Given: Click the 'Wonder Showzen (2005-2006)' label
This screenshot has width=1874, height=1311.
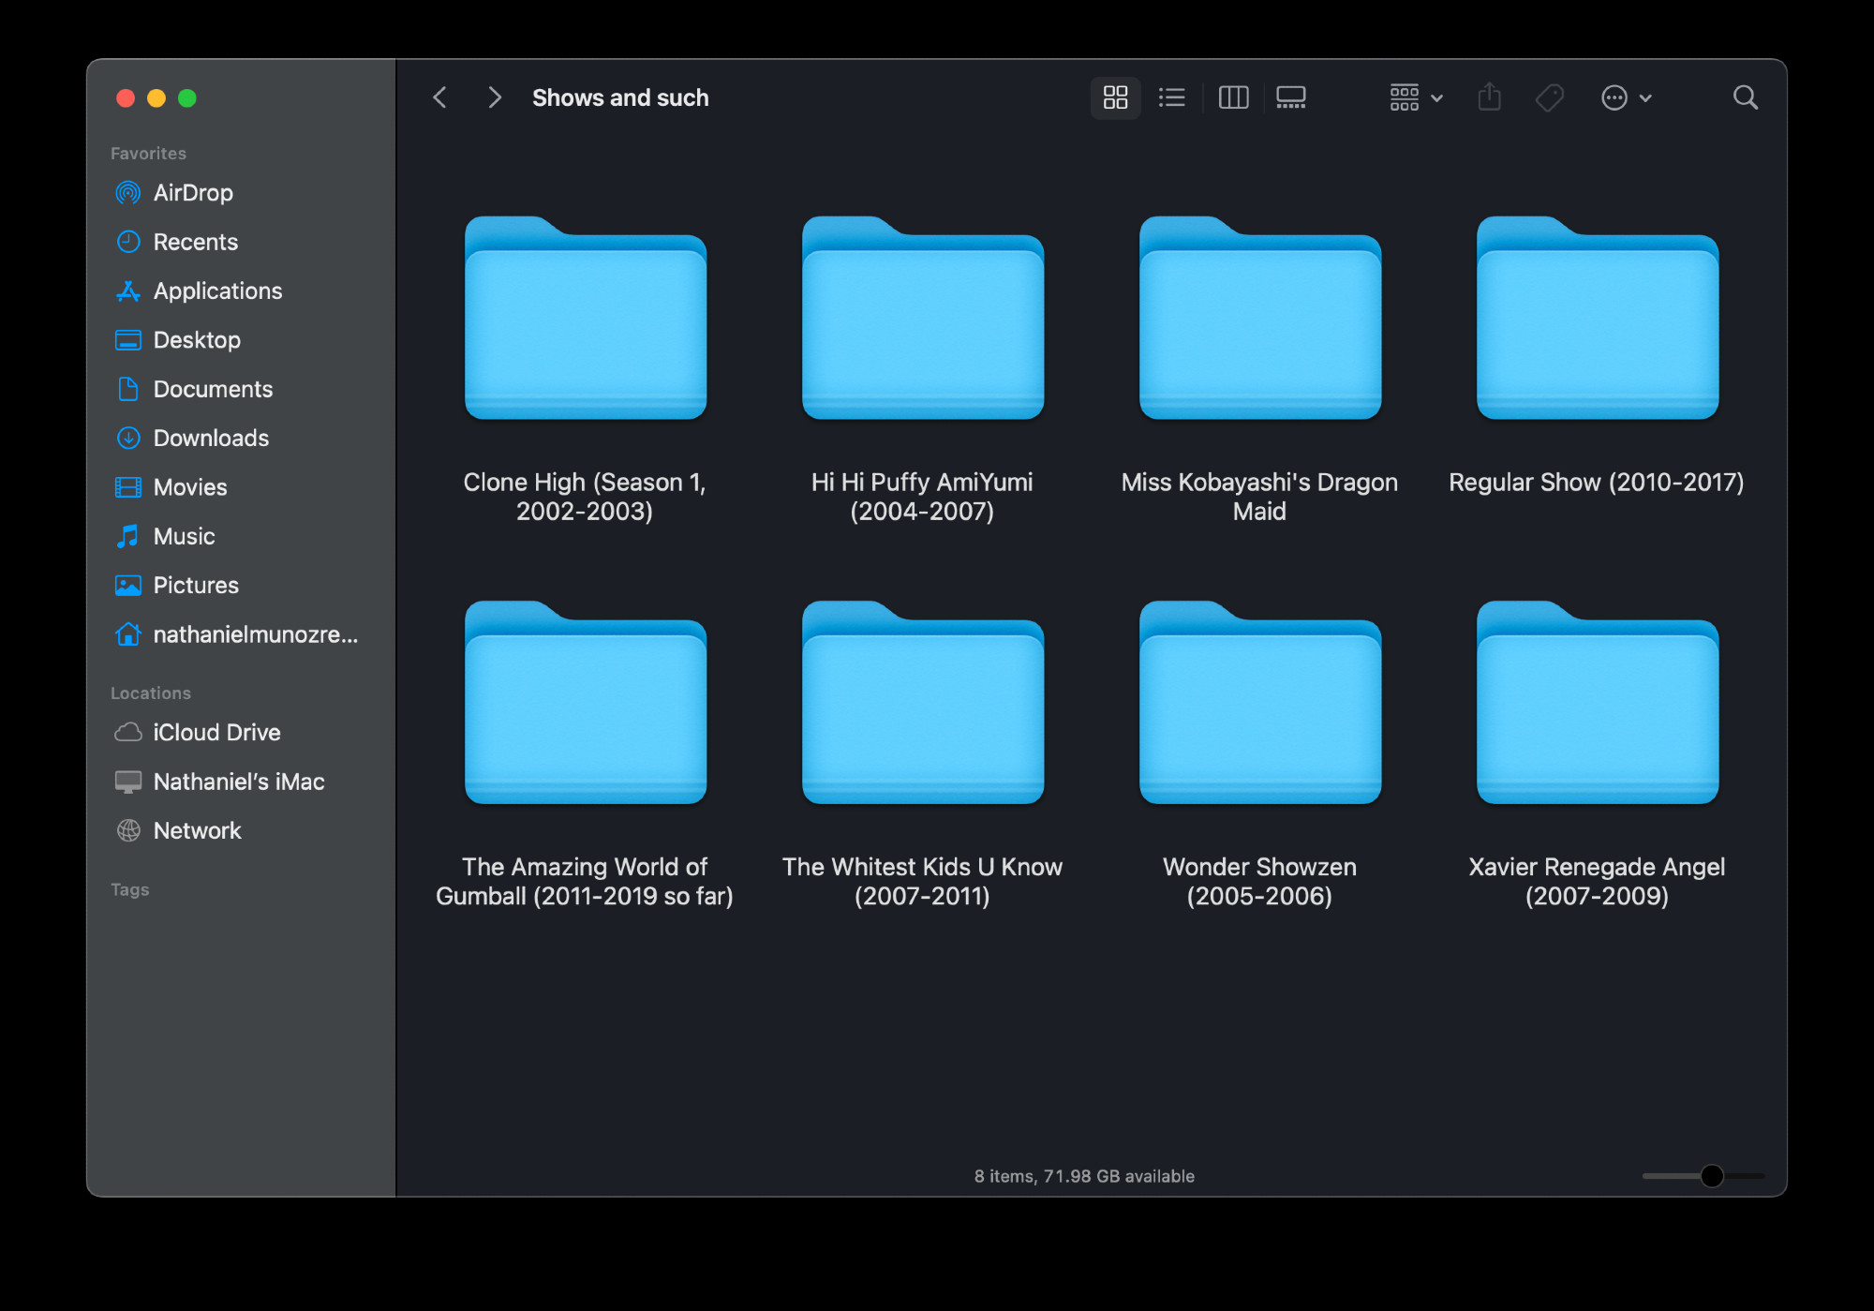Looking at the screenshot, I should click(x=1259, y=882).
